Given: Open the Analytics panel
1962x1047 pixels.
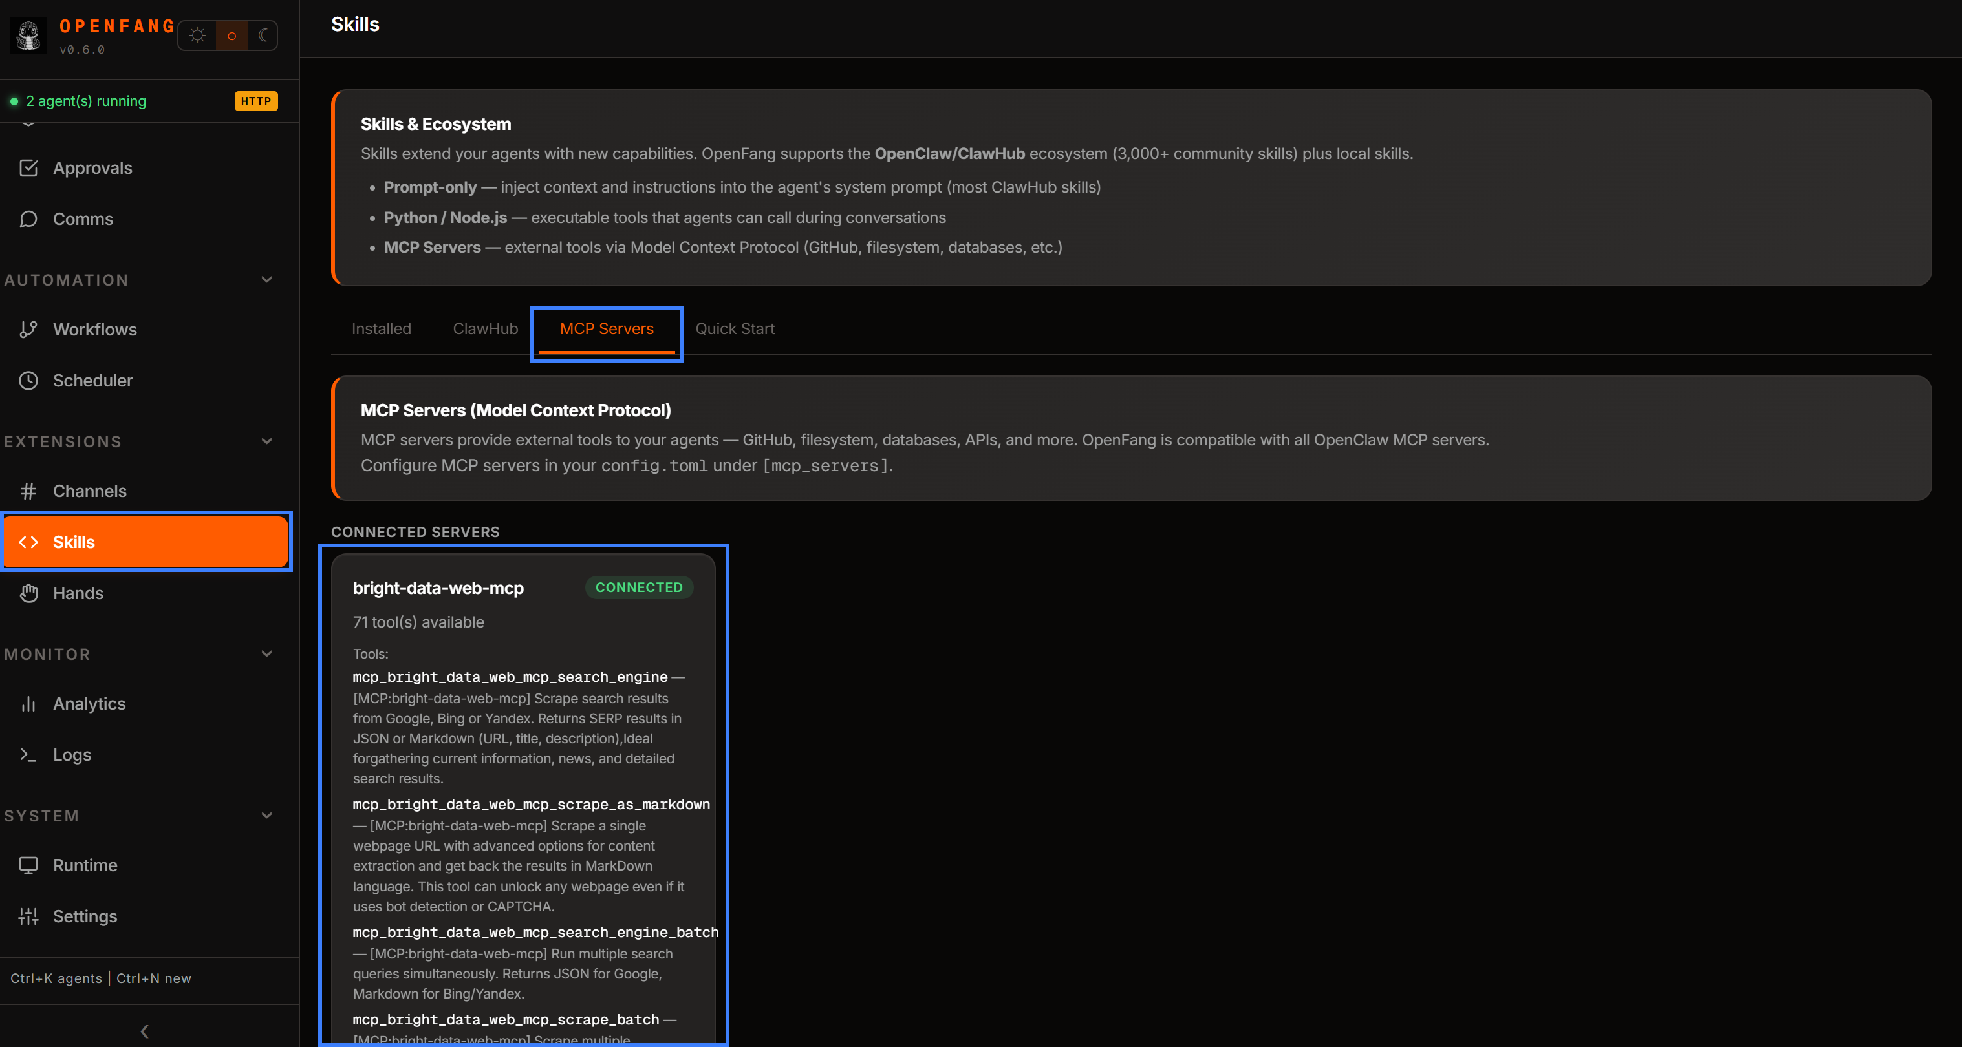Looking at the screenshot, I should (x=89, y=704).
